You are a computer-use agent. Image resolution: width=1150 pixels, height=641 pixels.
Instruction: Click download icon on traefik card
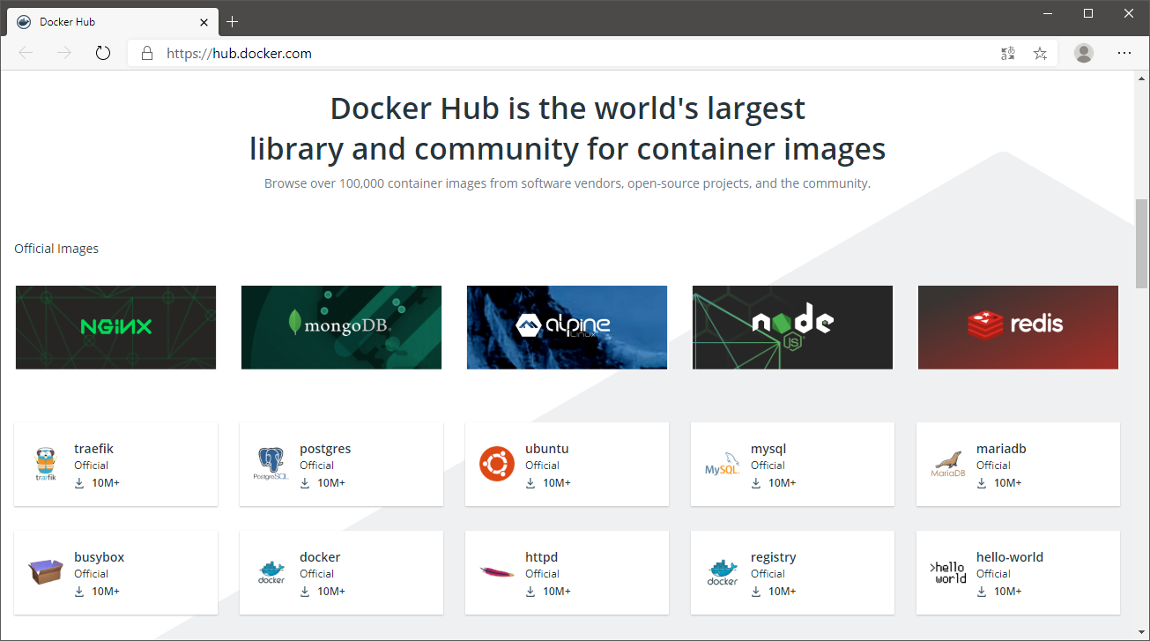[79, 483]
